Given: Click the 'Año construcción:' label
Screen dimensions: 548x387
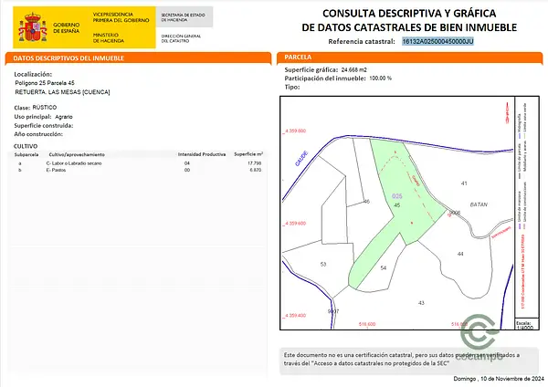Looking at the screenshot, I should click(38, 134).
